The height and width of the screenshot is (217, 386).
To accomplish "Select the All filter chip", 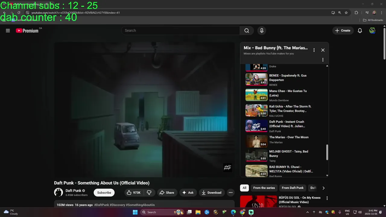I will (244, 188).
